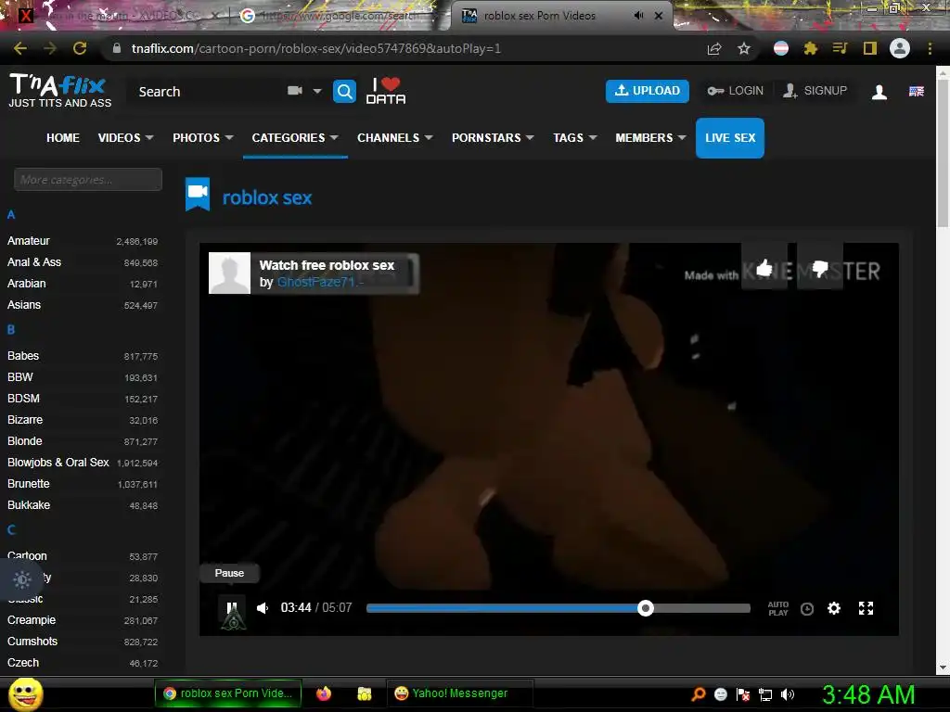Screen dimensions: 950x712
Task: Mute the tab using its speaker icon
Action: [x=638, y=16]
